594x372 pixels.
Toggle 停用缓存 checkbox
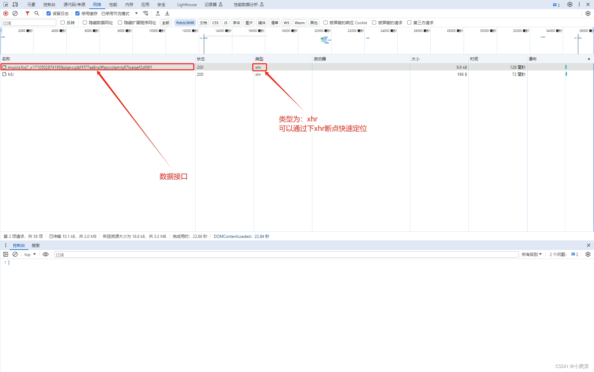coord(77,13)
